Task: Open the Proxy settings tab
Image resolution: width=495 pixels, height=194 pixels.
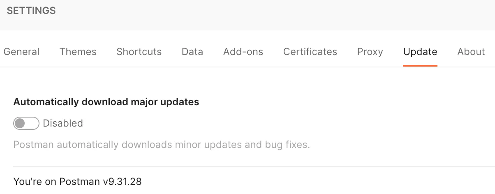Action: click(x=370, y=52)
